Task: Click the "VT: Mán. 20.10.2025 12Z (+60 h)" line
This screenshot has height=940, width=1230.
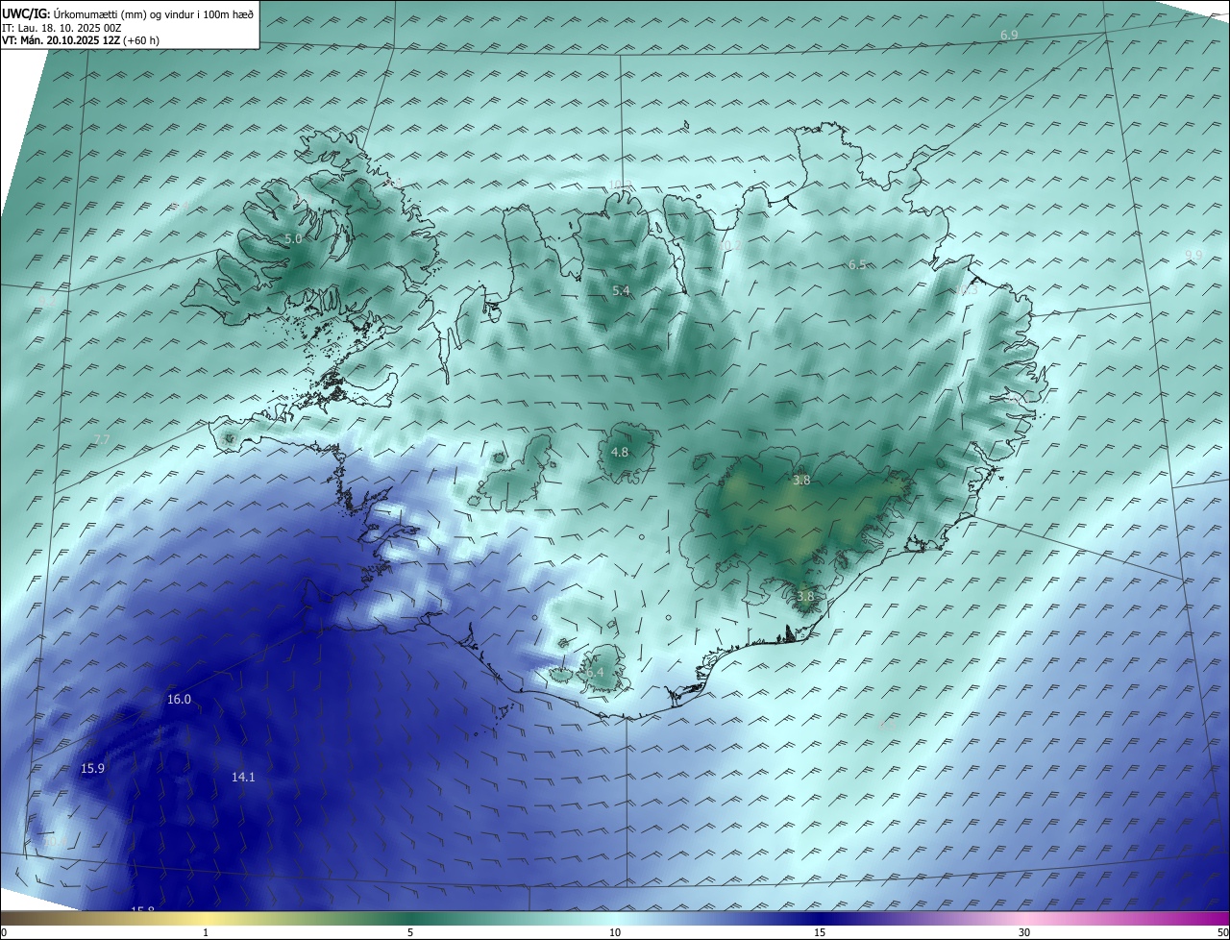Action: pos(81,40)
